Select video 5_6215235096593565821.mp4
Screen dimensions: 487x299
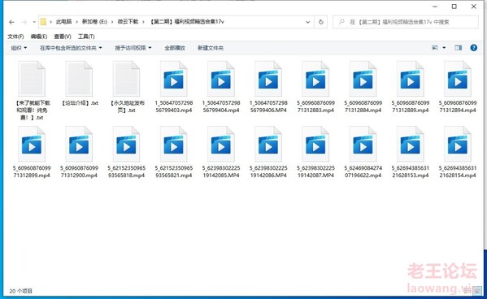point(174,153)
